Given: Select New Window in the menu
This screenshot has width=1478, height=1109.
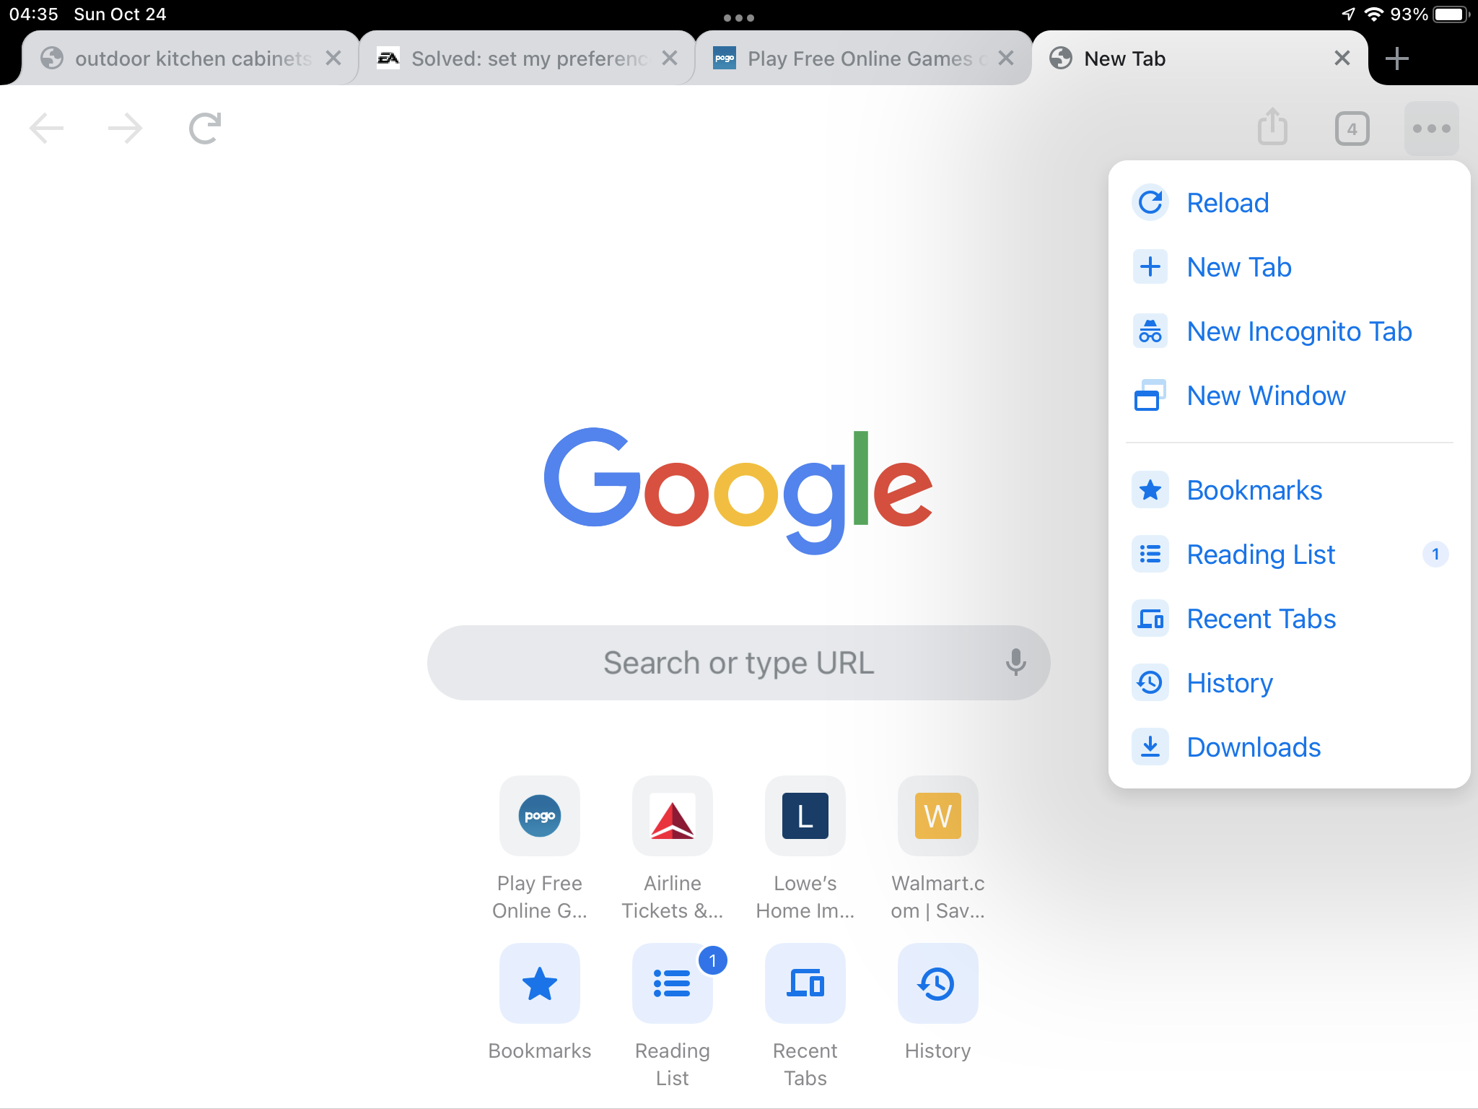Looking at the screenshot, I should click(x=1289, y=396).
